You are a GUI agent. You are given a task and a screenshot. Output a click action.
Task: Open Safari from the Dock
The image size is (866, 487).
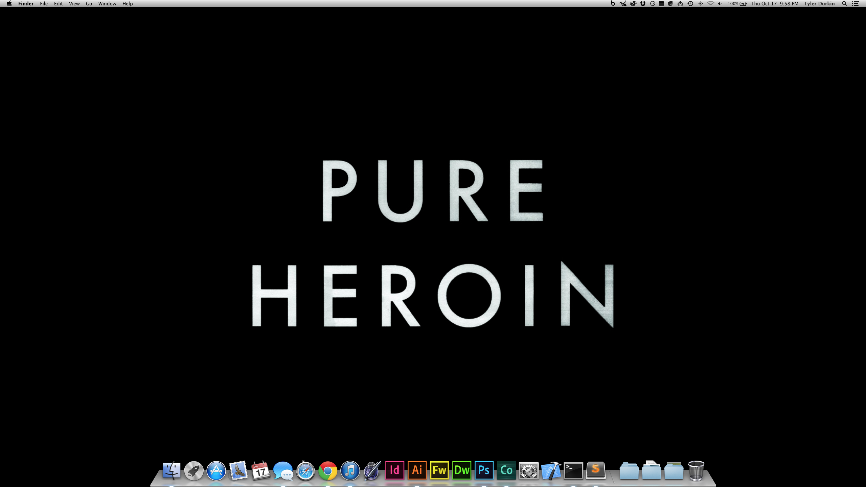coord(305,470)
